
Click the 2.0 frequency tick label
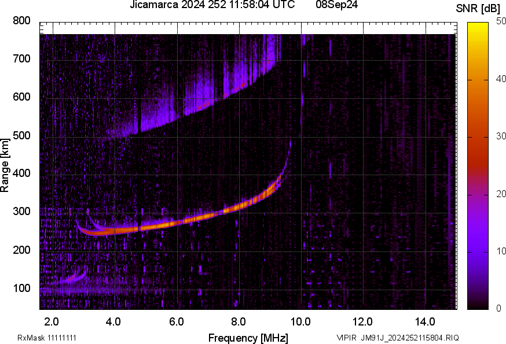coord(52,321)
